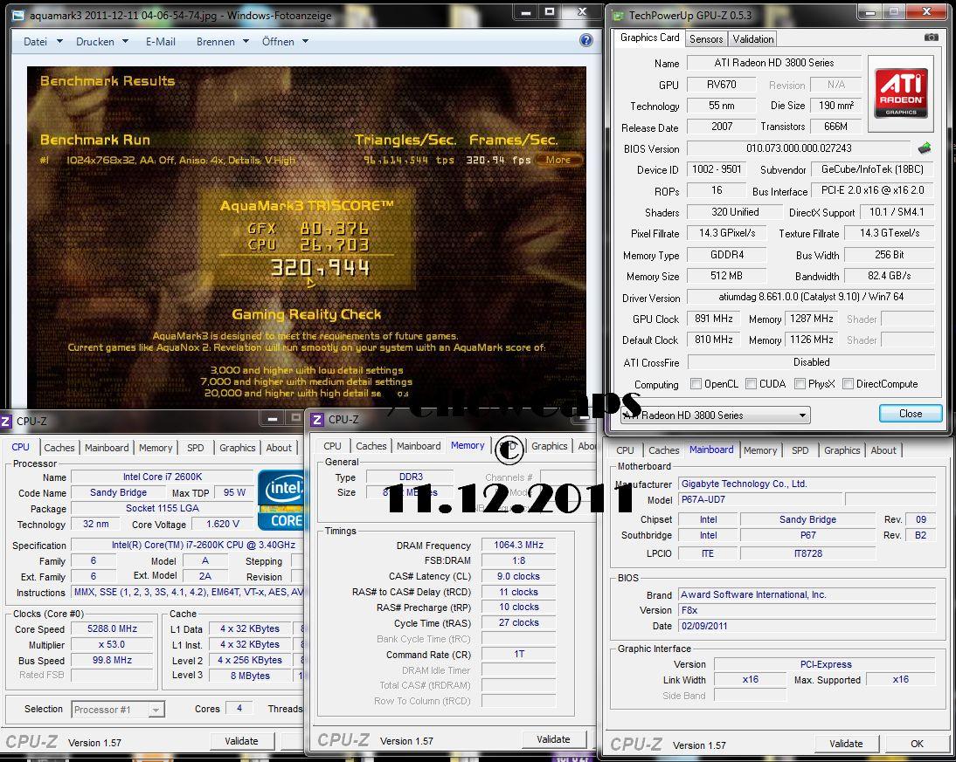Switch to GPU-Z Validation tab
Image resolution: width=956 pixels, height=762 pixels.
coord(753,39)
